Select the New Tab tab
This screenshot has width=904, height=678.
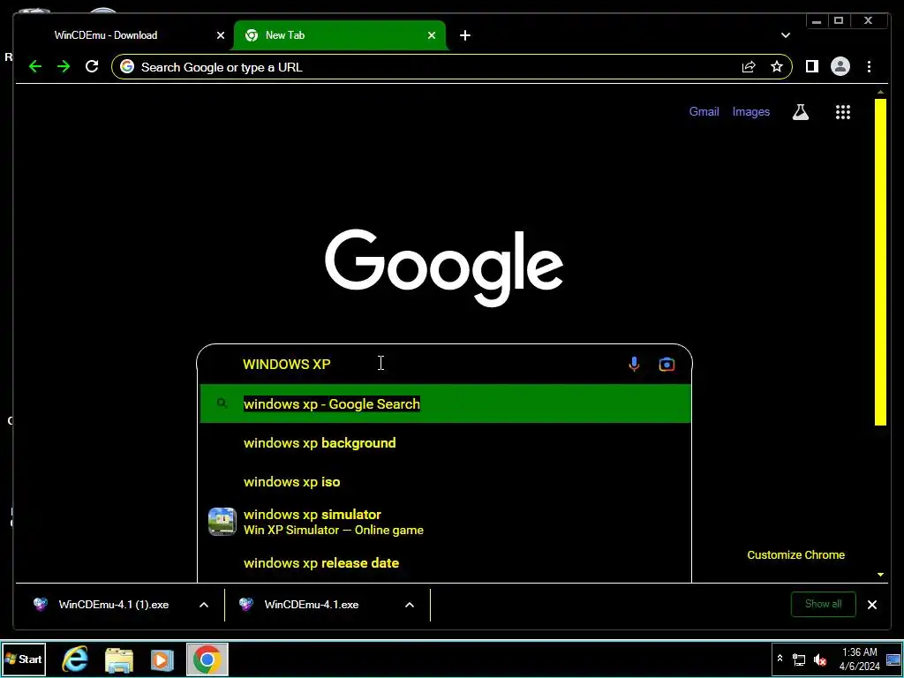click(x=340, y=35)
